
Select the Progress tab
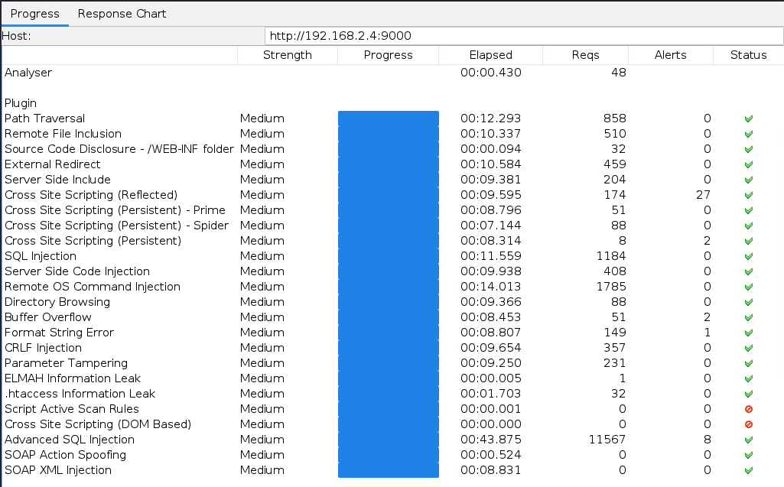tap(34, 14)
